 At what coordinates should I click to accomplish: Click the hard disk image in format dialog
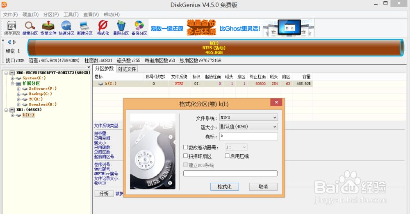point(153,151)
